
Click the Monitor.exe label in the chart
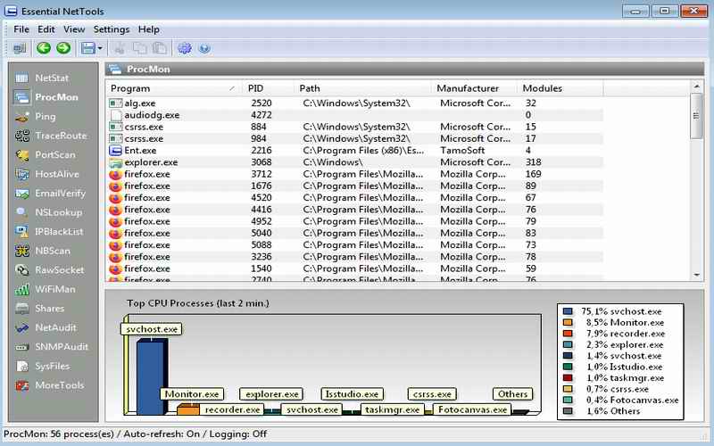(x=191, y=393)
